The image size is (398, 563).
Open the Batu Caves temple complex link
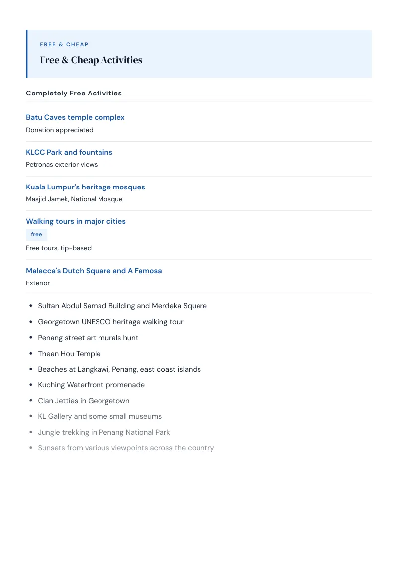pyautogui.click(x=75, y=117)
